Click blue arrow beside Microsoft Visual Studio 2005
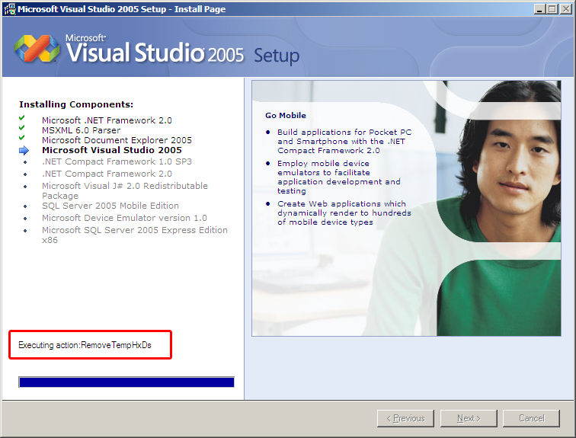Viewport: 576px width, 438px height. tap(24, 150)
